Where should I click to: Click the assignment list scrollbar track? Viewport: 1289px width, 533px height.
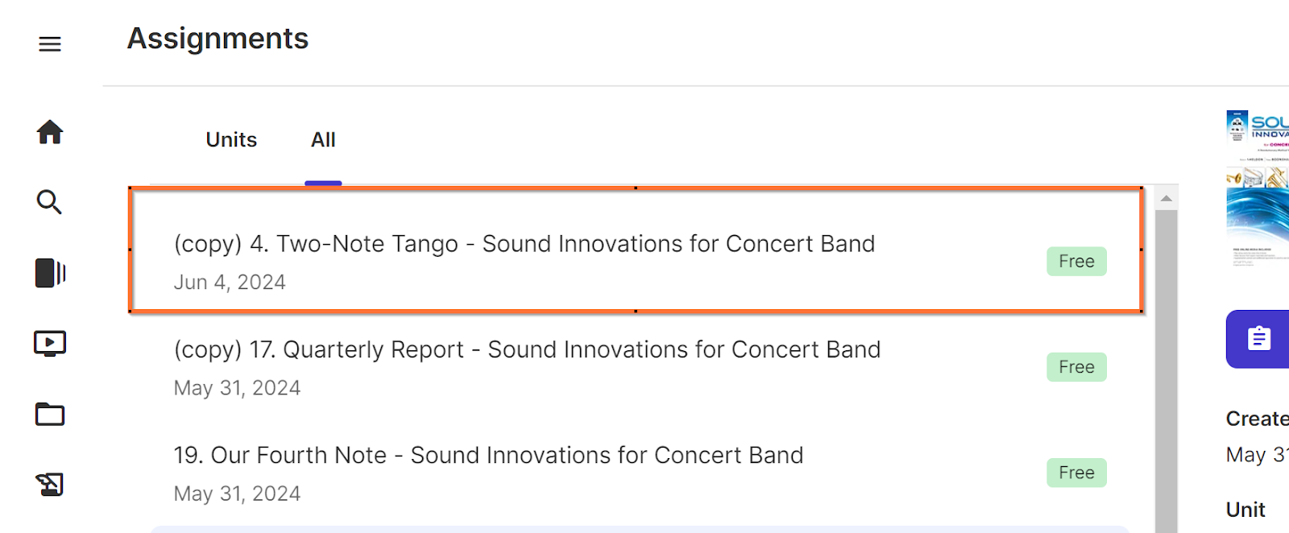[1166, 362]
